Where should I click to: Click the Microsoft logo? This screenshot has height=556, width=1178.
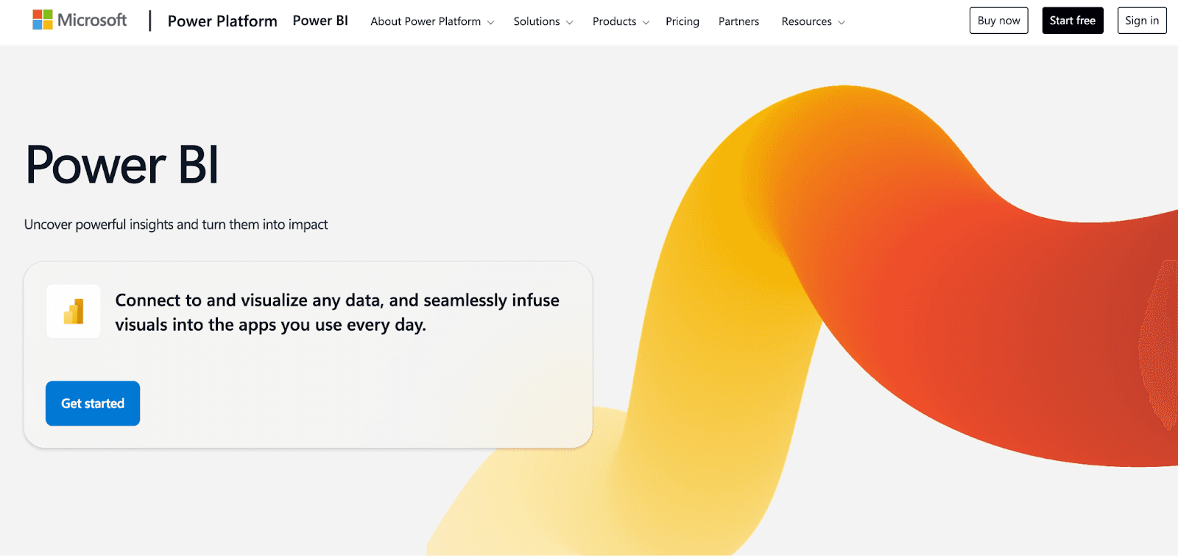coord(80,20)
